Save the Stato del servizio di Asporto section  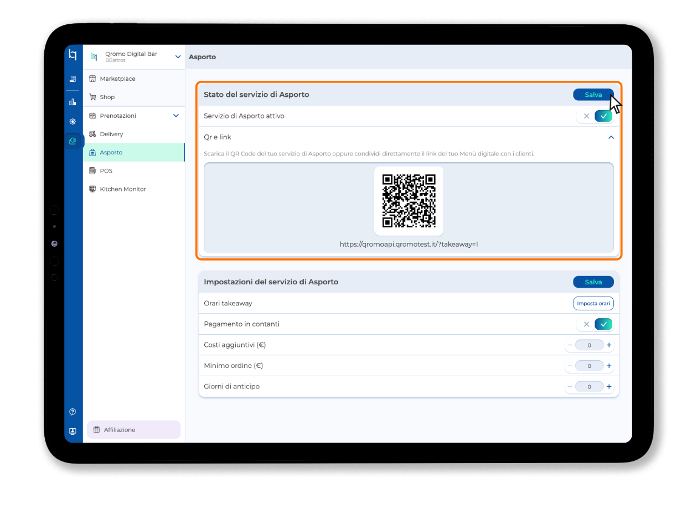593,95
